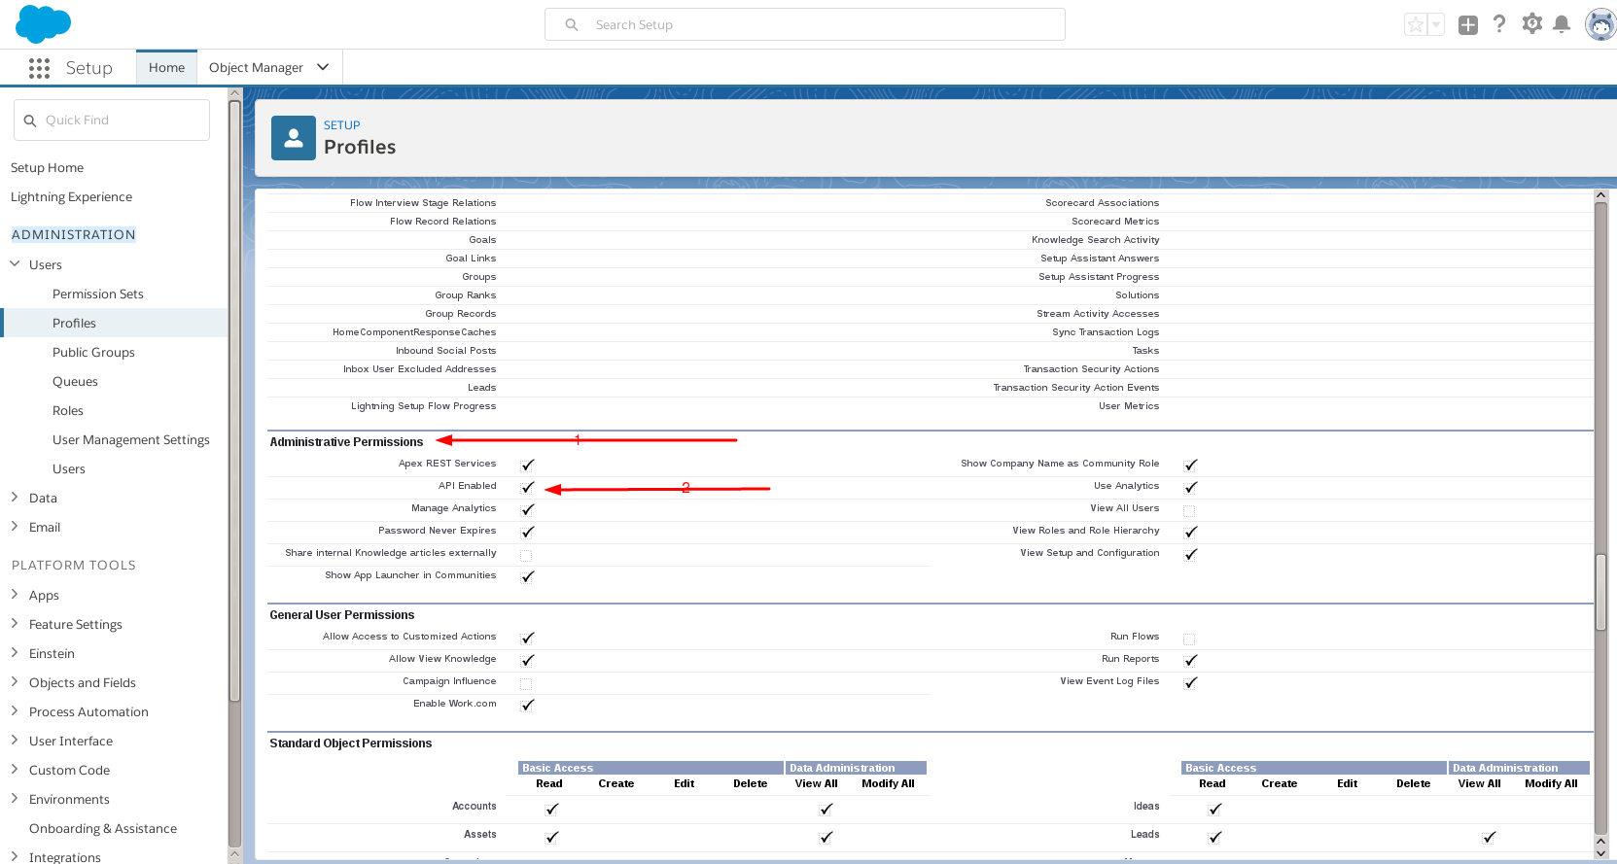The image size is (1617, 864).
Task: Click the Quick Find magnifier icon
Action: pos(30,121)
